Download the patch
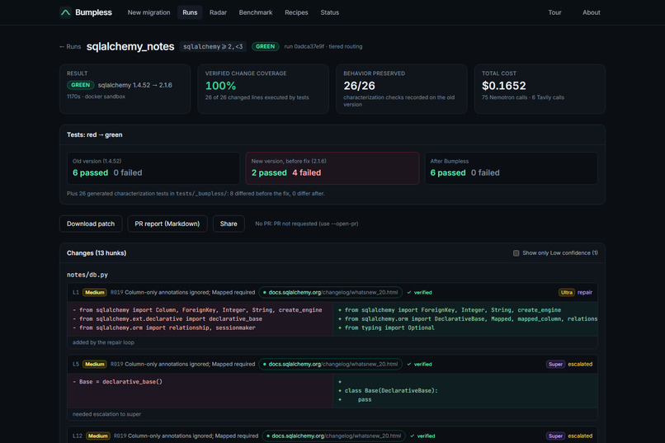This screenshot has width=665, height=443. coord(91,224)
